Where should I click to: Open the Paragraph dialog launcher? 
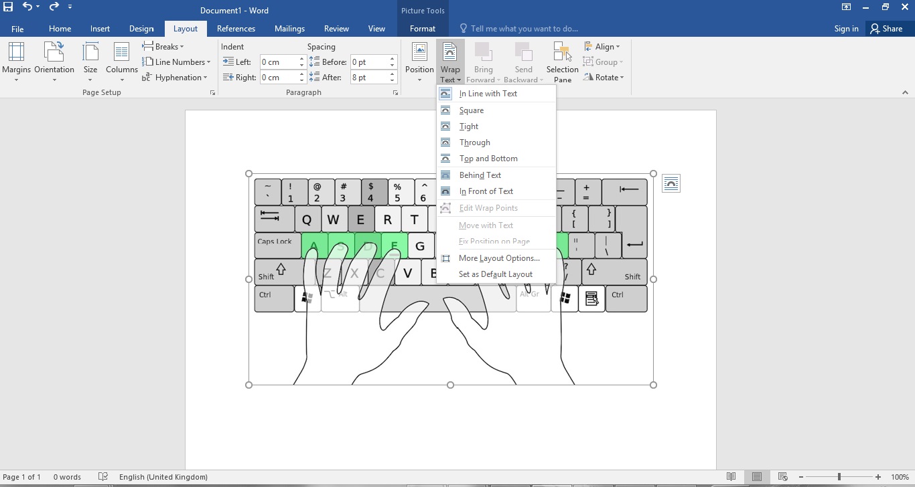click(395, 93)
